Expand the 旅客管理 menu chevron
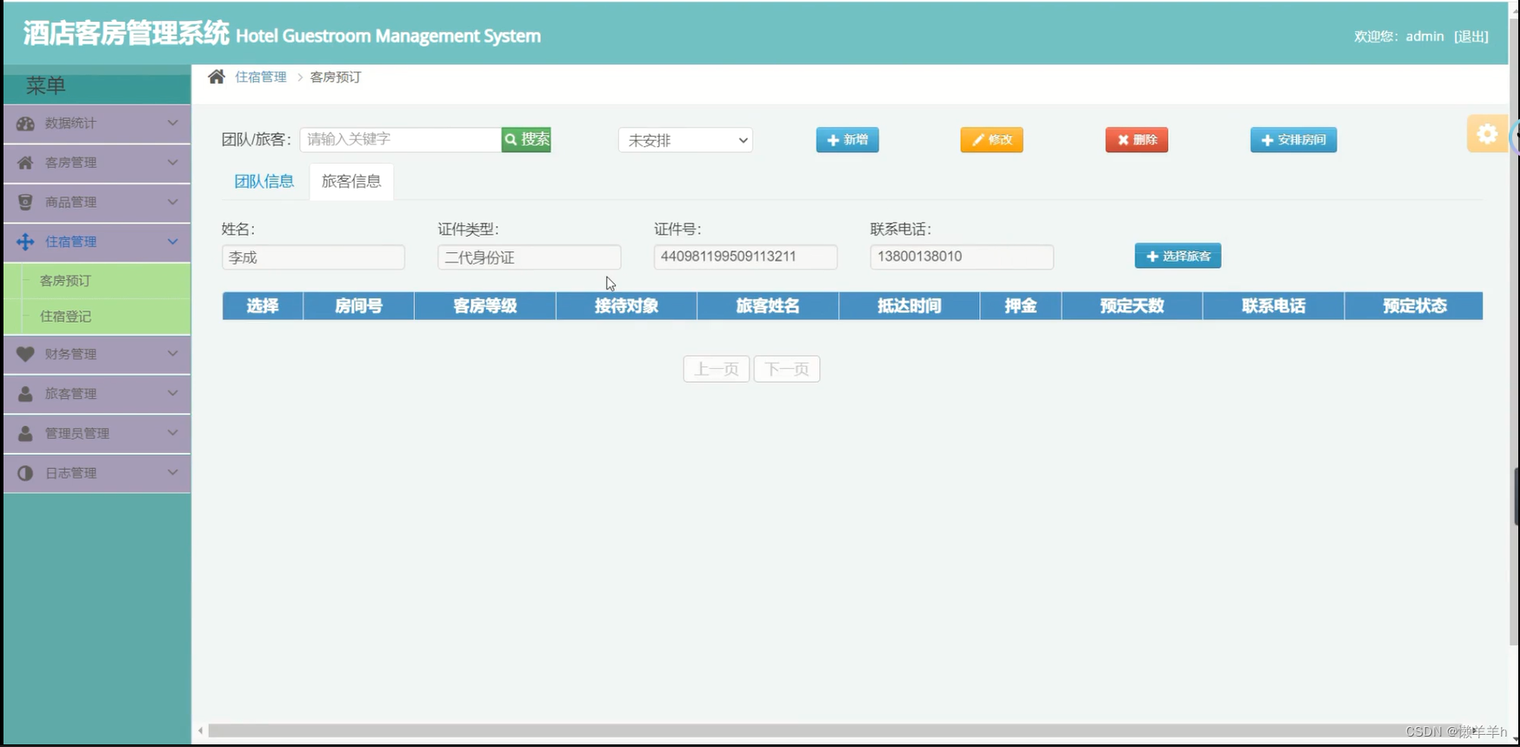Screen dimensions: 1520x747 pos(172,393)
